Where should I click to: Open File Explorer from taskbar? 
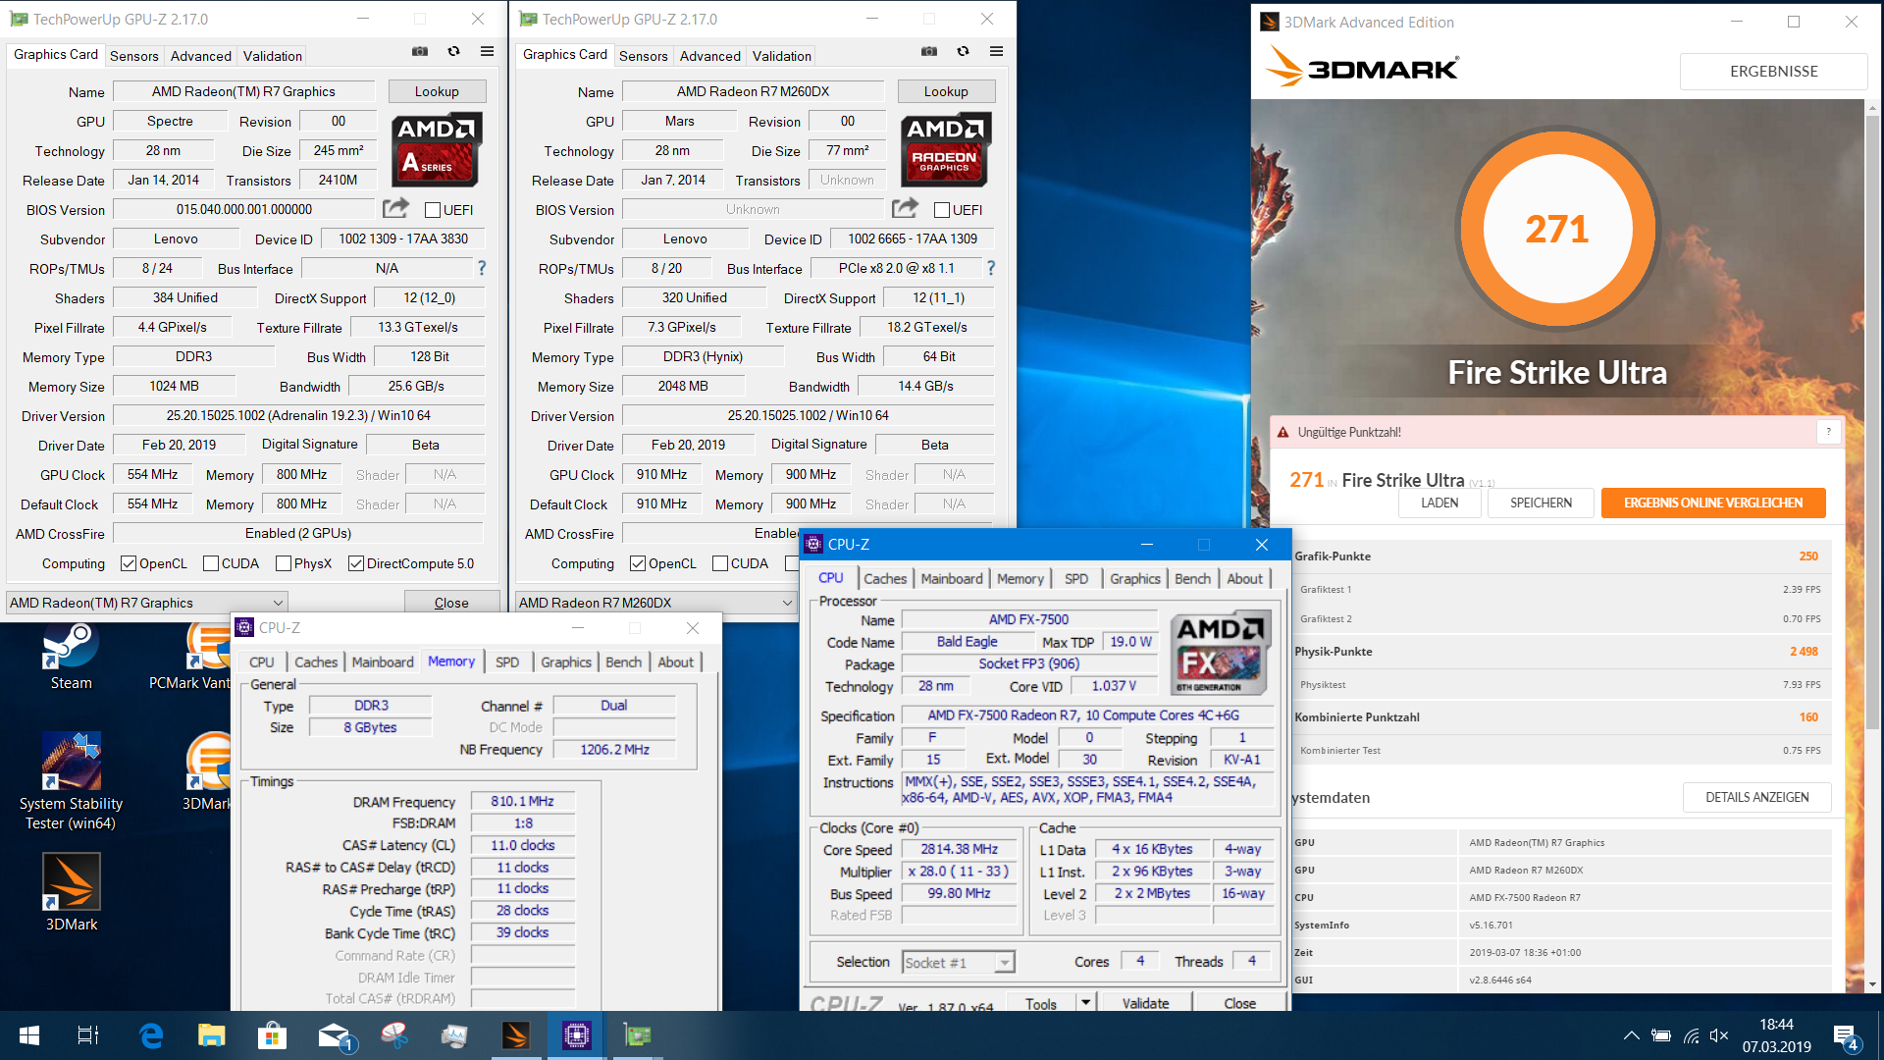[x=211, y=1035]
